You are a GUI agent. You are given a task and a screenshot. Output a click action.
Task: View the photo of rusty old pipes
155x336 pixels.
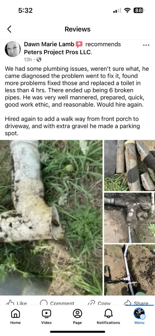(x=130, y=165)
